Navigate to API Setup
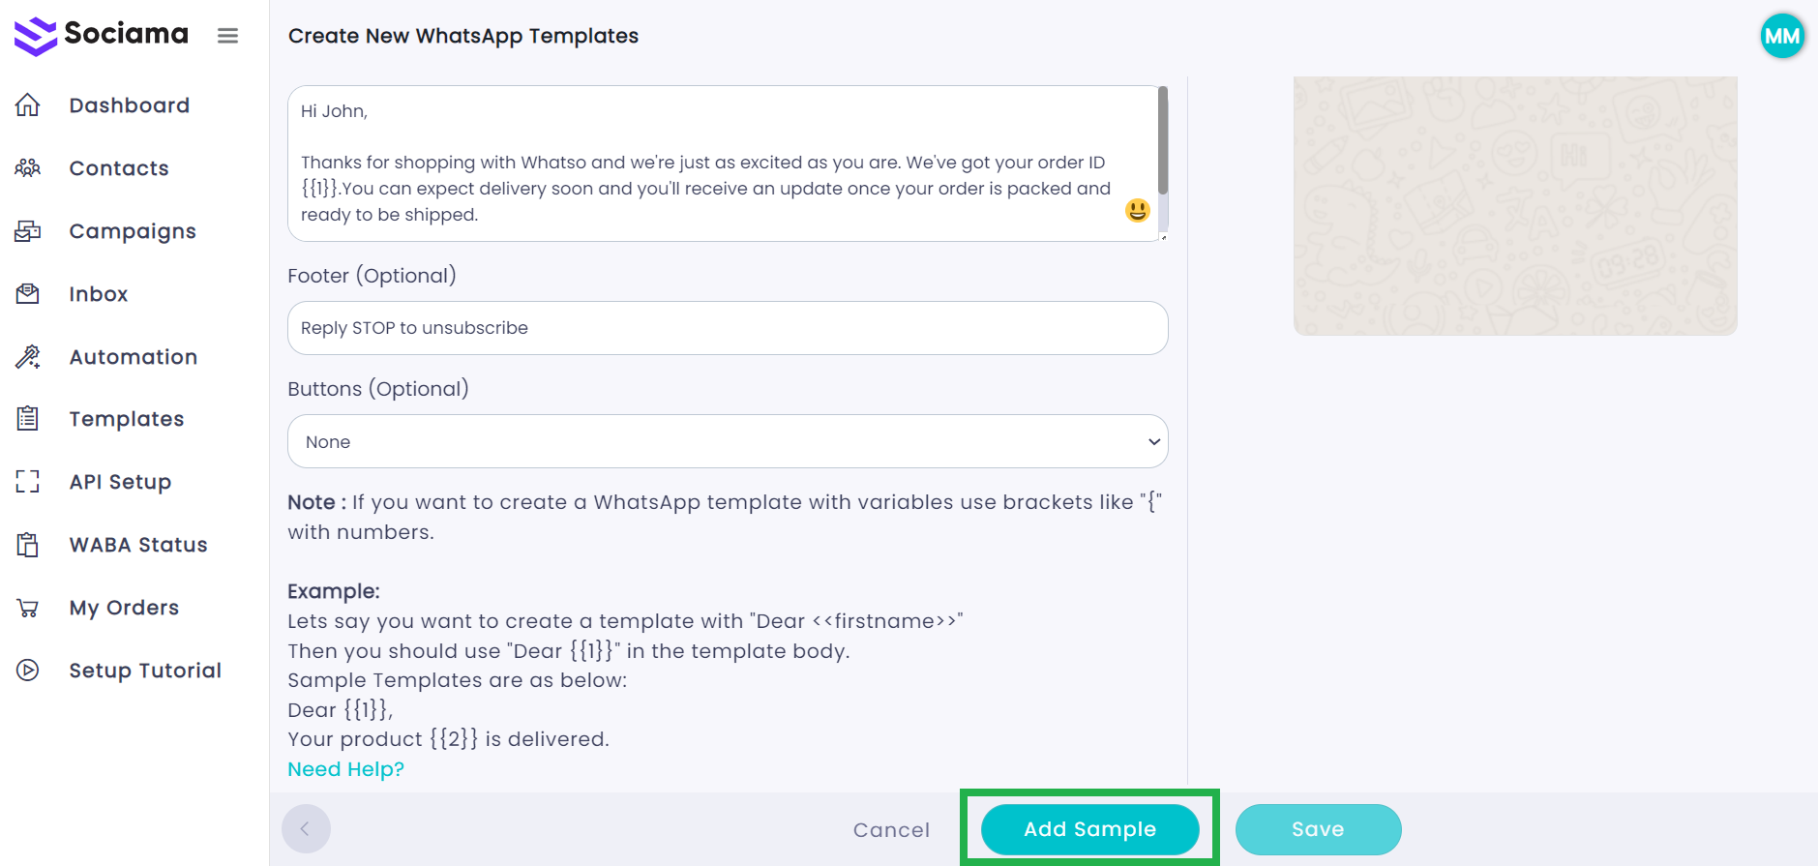1818x866 pixels. [x=120, y=482]
